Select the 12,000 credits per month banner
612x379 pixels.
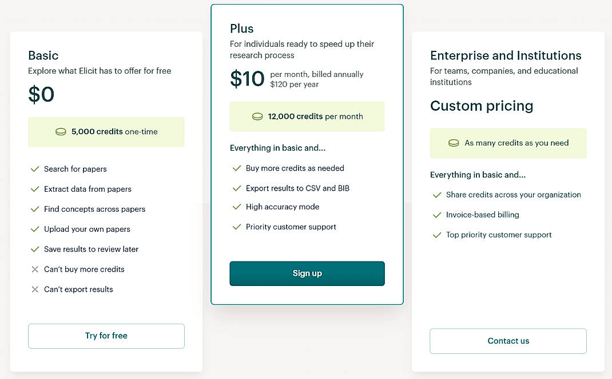point(307,116)
